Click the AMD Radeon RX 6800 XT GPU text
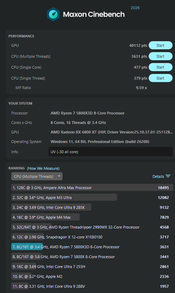Screen dimensions: 175x293 pos(111,132)
